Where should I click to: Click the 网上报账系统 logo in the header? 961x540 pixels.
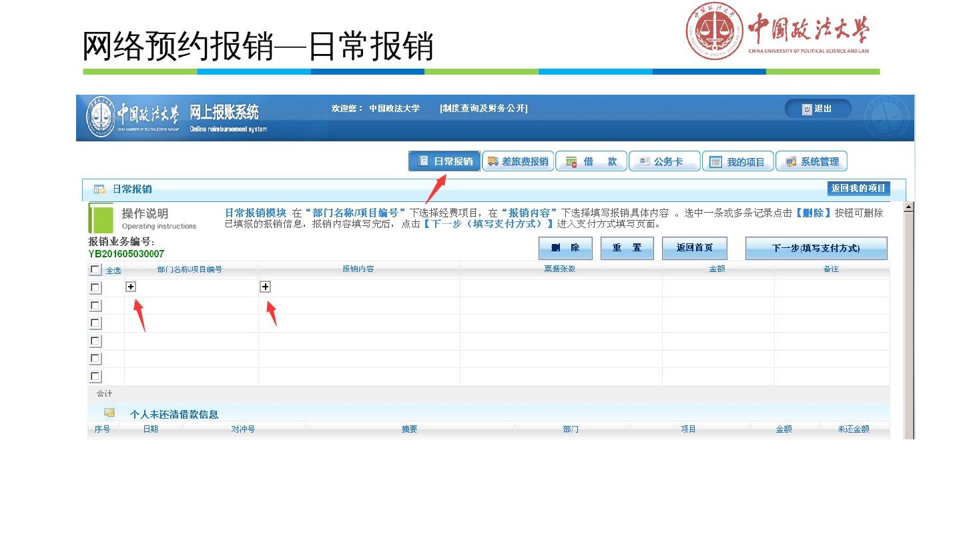[176, 118]
